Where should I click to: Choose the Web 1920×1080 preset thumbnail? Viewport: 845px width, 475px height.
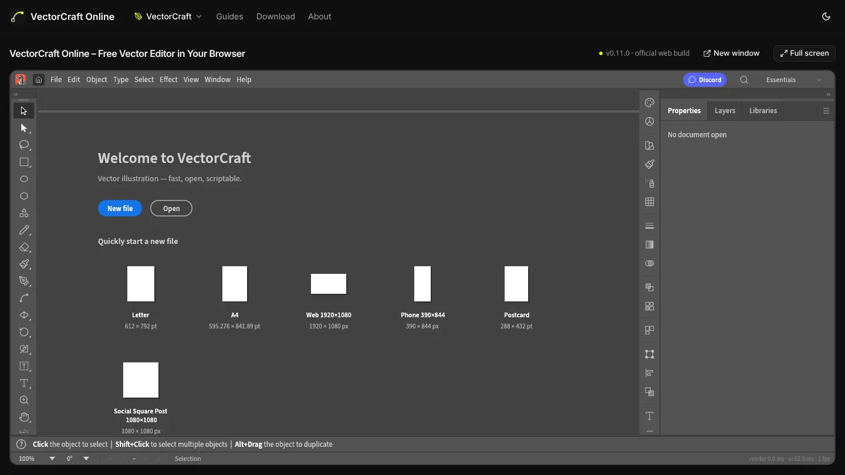pyautogui.click(x=329, y=284)
